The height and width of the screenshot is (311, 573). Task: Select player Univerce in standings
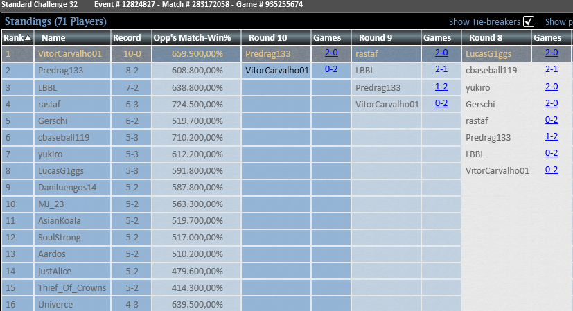pyautogui.click(x=55, y=305)
